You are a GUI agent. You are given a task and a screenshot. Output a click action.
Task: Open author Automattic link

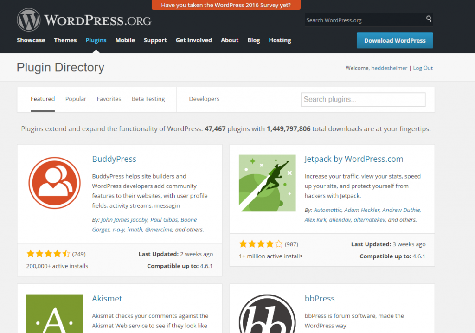pyautogui.click(x=327, y=210)
